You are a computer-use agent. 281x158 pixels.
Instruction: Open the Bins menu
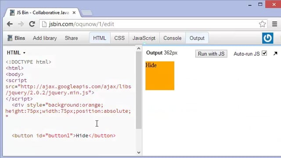pyautogui.click(x=19, y=38)
